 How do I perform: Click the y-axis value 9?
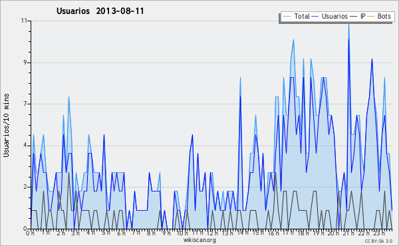pos(25,62)
